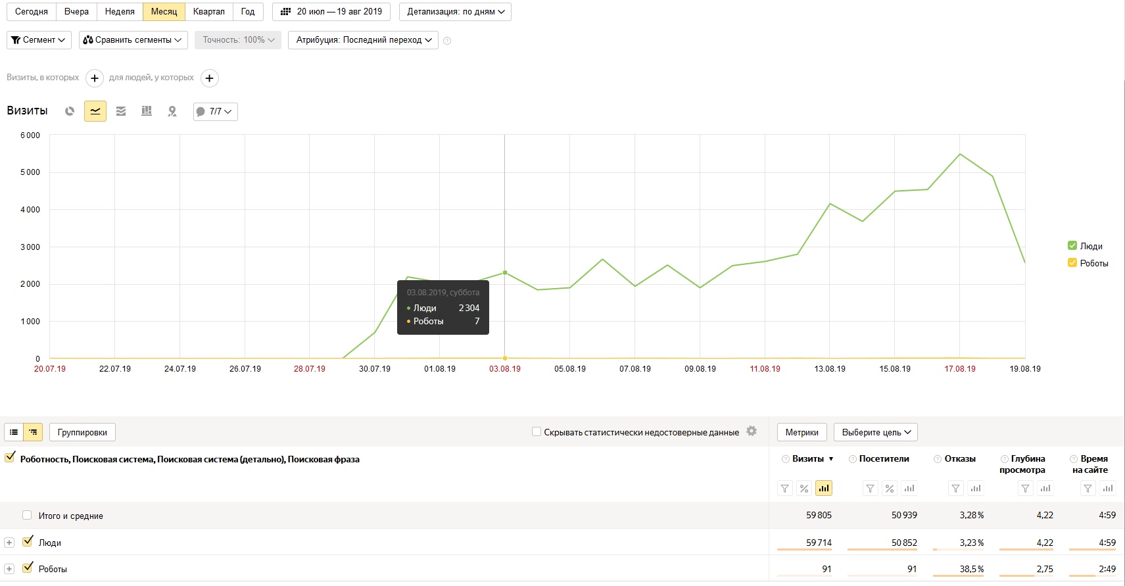Check the Итого и средние row

[x=27, y=515]
